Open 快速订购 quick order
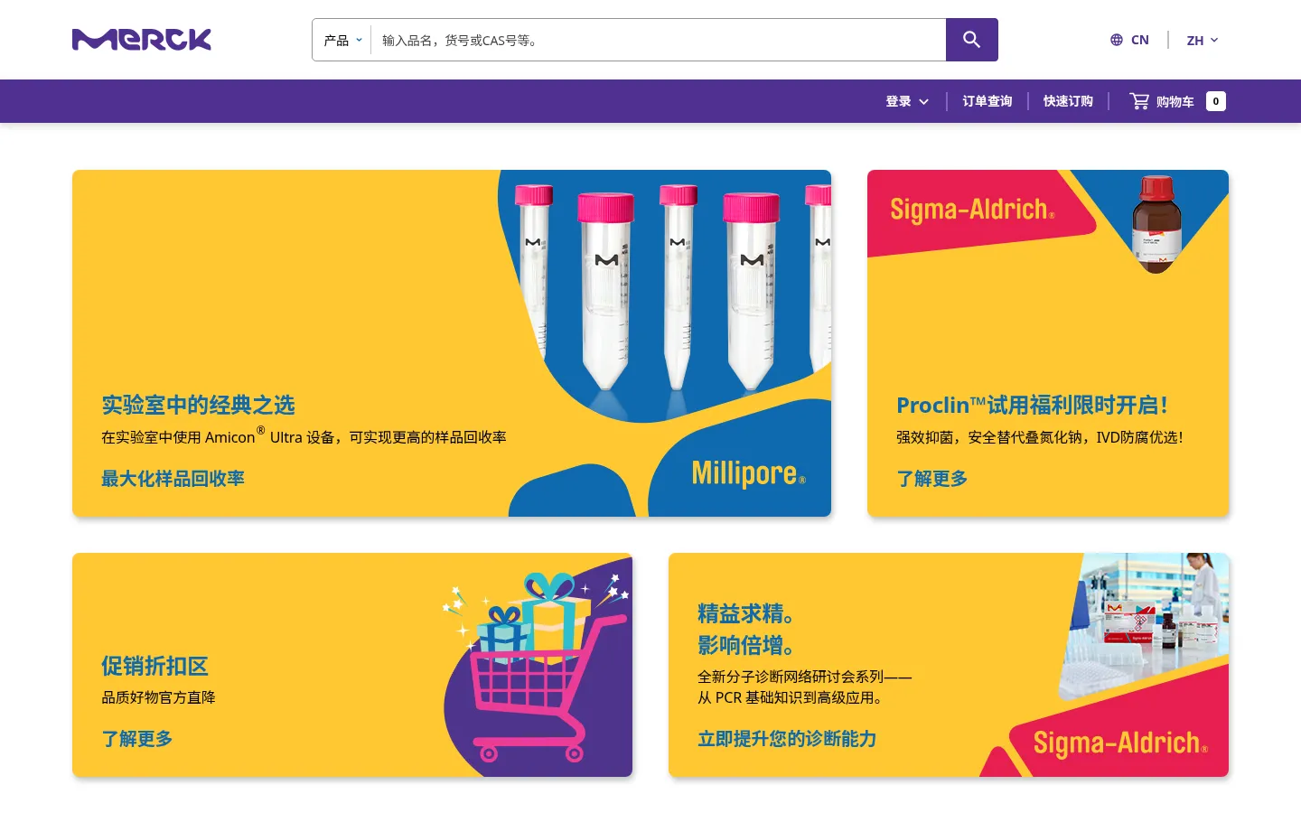Image resolution: width=1301 pixels, height=813 pixels. [1068, 101]
